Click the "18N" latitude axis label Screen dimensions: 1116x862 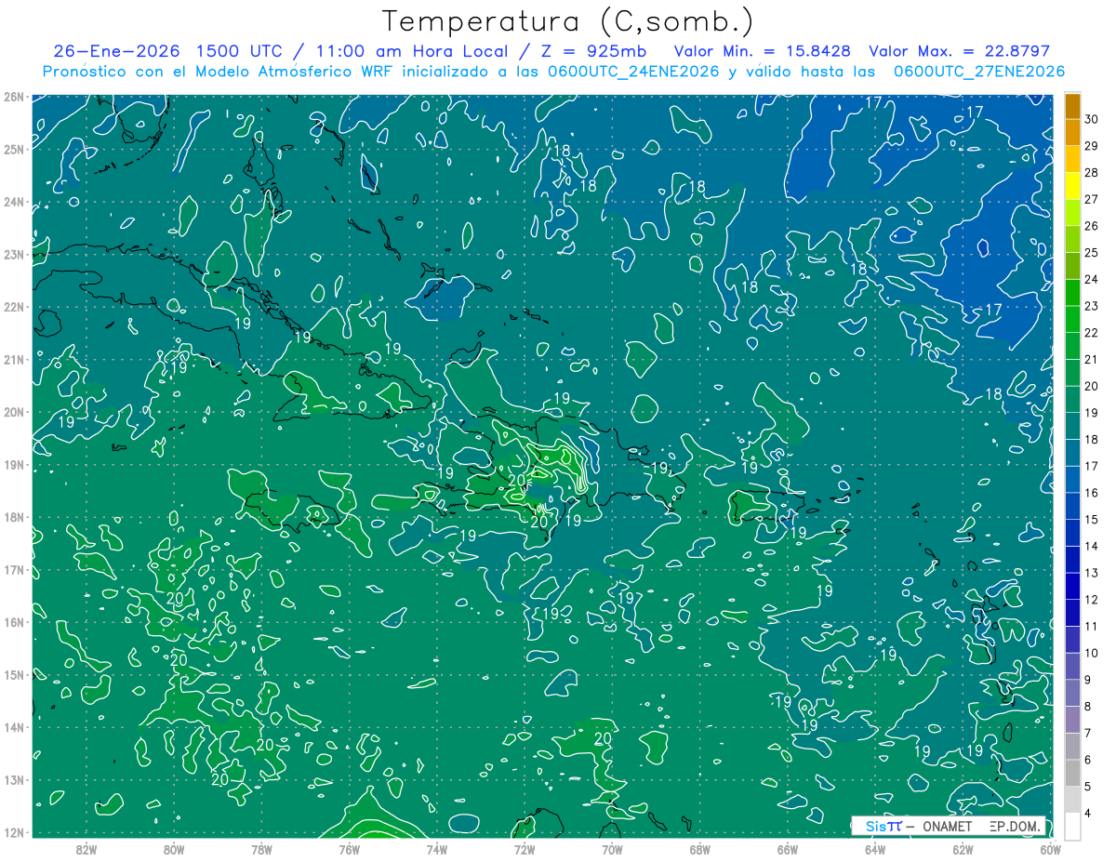tap(13, 516)
